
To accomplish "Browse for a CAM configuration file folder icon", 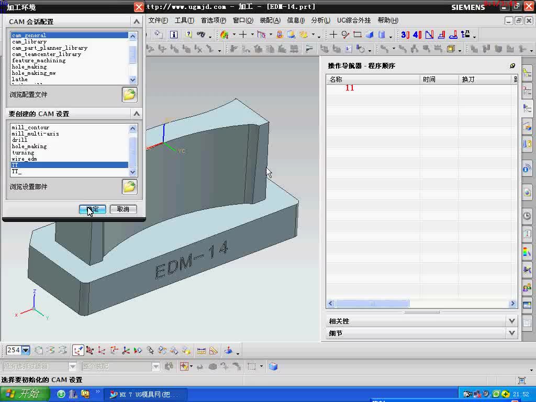I will (x=130, y=95).
